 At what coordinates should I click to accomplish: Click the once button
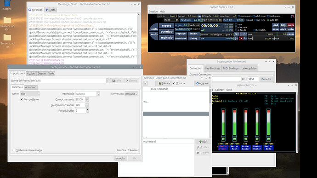coord(283,29)
